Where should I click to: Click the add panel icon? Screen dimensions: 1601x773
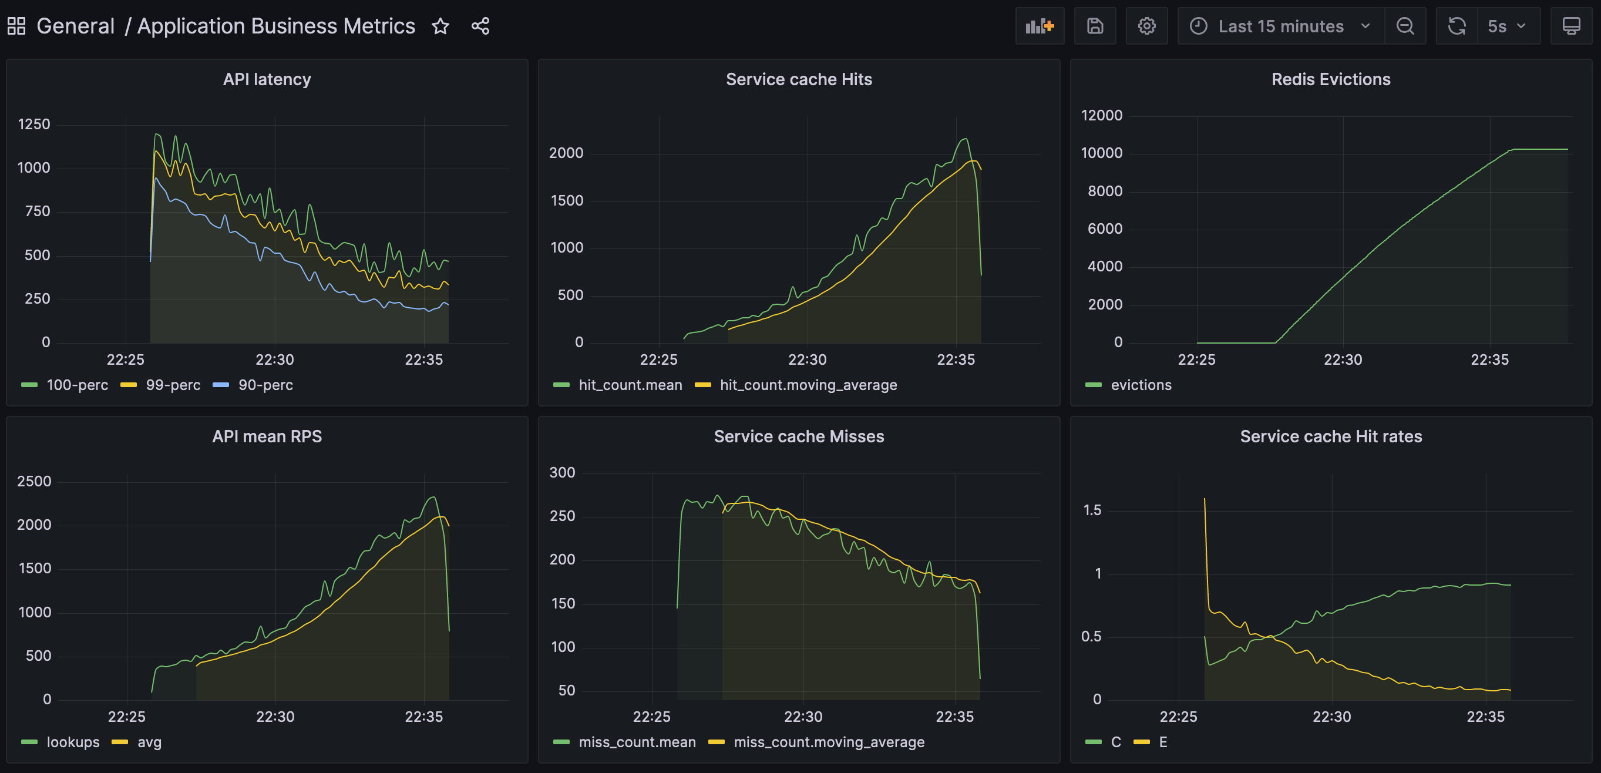point(1039,26)
